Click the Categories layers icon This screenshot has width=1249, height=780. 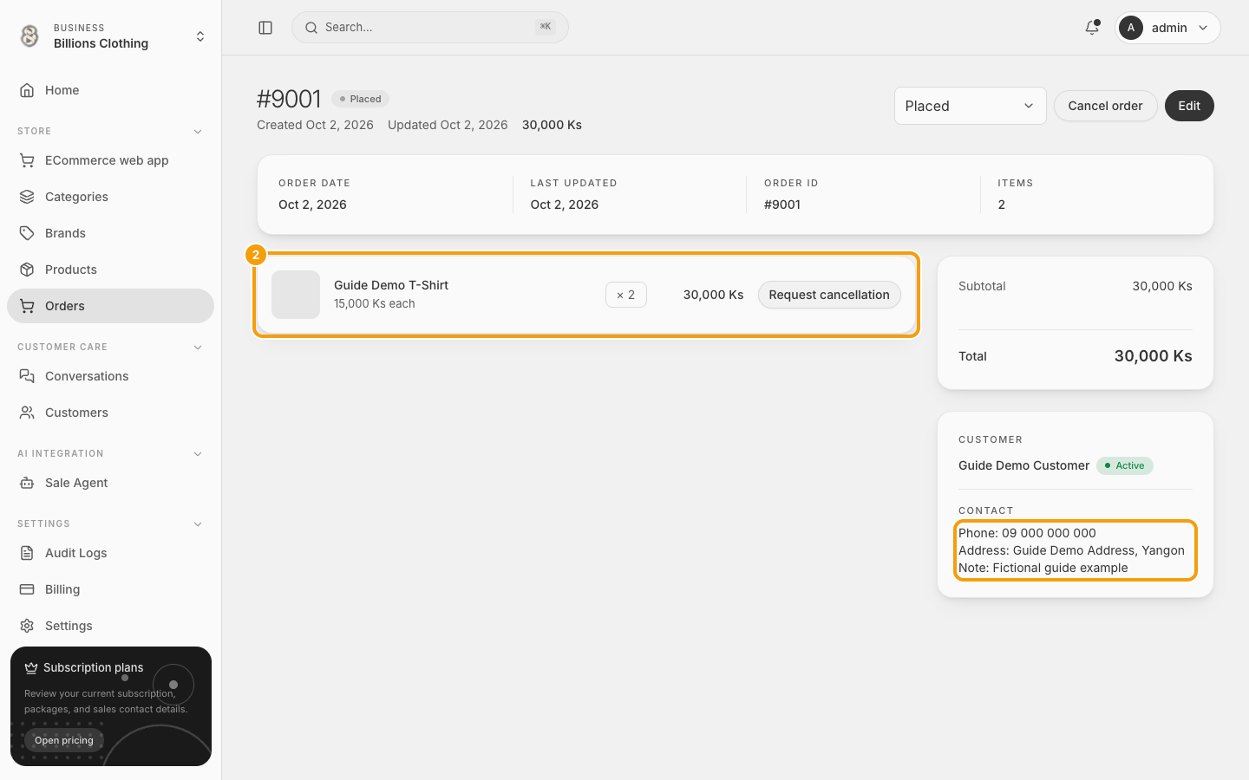tap(27, 197)
